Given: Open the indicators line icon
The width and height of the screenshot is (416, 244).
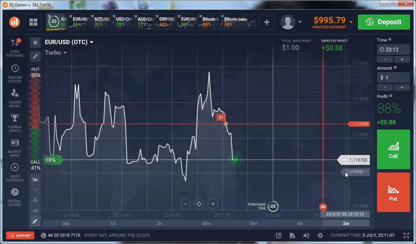Looking at the screenshot, I should (x=35, y=211).
